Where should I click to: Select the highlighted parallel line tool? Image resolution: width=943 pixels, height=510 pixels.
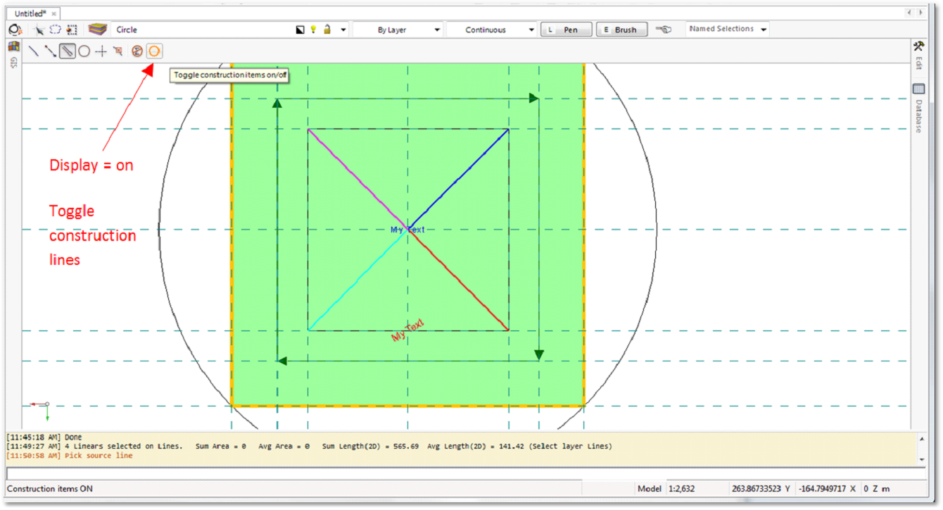pos(68,51)
